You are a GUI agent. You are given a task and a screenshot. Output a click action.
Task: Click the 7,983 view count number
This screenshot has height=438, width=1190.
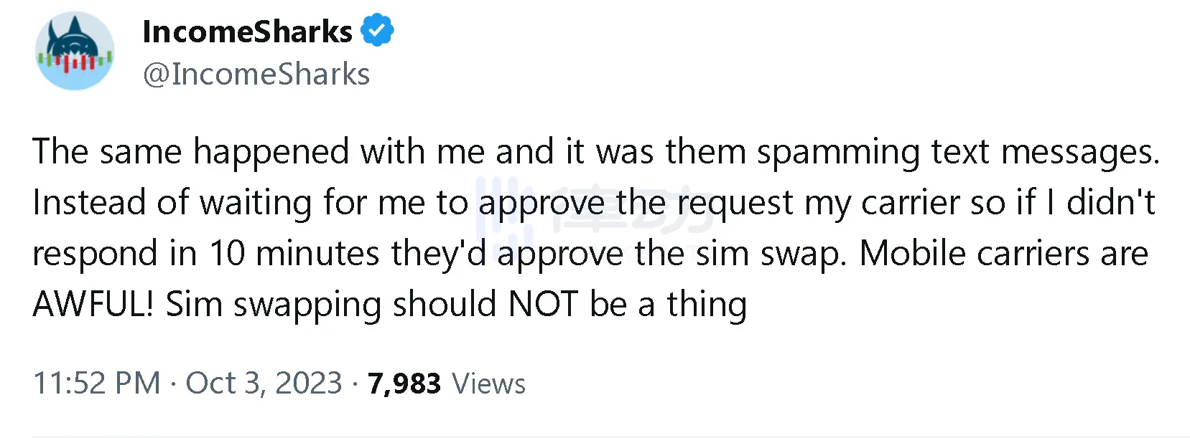pyautogui.click(x=404, y=384)
